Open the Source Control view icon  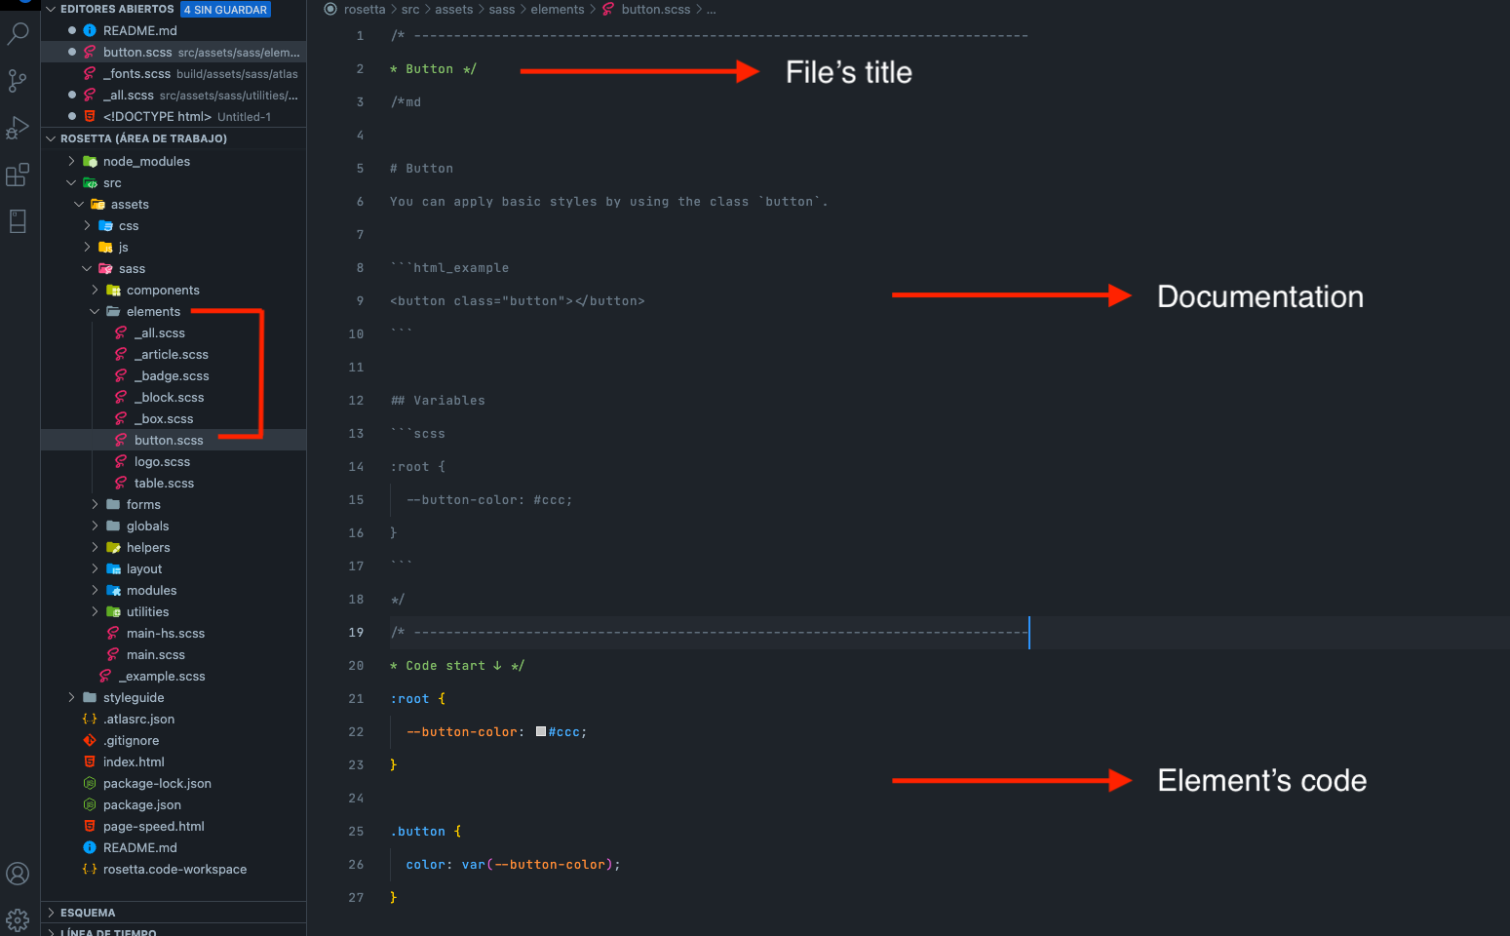(x=18, y=81)
